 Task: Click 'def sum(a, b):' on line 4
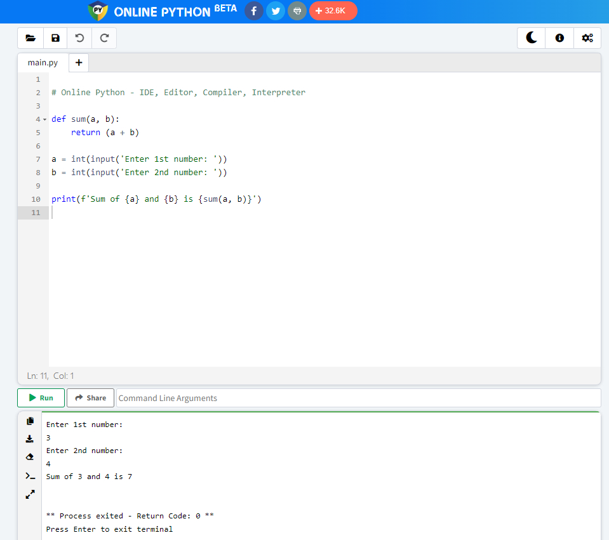coord(86,119)
